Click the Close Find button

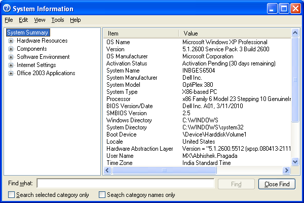pos(277,184)
